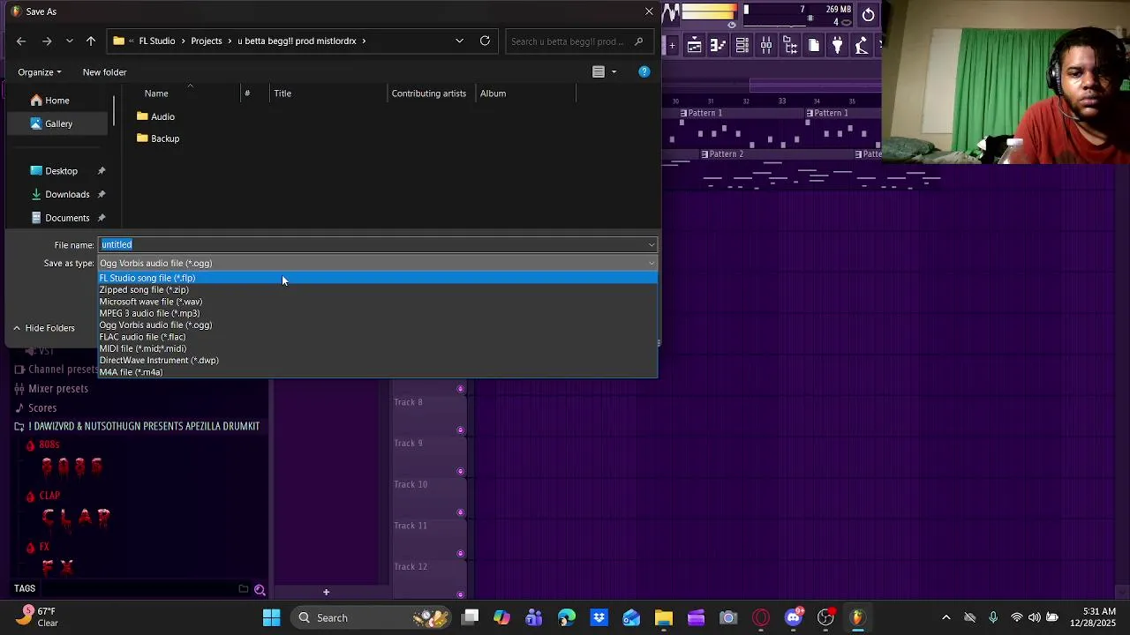
Task: Open the project info page icon
Action: [x=814, y=46]
